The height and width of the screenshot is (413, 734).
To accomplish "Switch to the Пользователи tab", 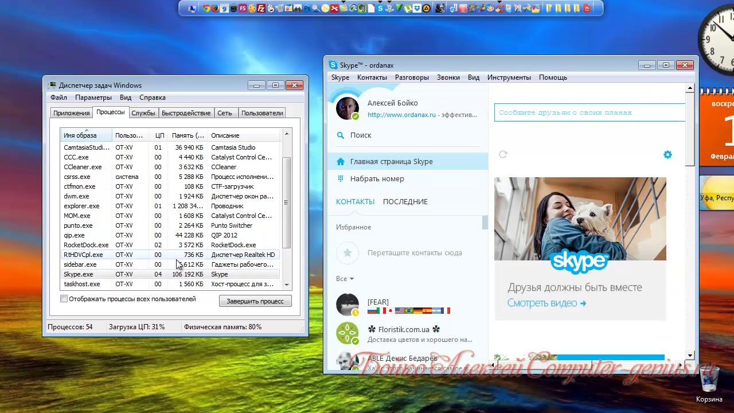I will pos(262,113).
